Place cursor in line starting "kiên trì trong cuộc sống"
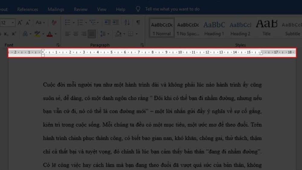The height and width of the screenshot is (170, 302). tap(152, 125)
